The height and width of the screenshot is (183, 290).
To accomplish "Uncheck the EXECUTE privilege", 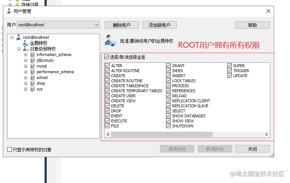I will 107,121.
